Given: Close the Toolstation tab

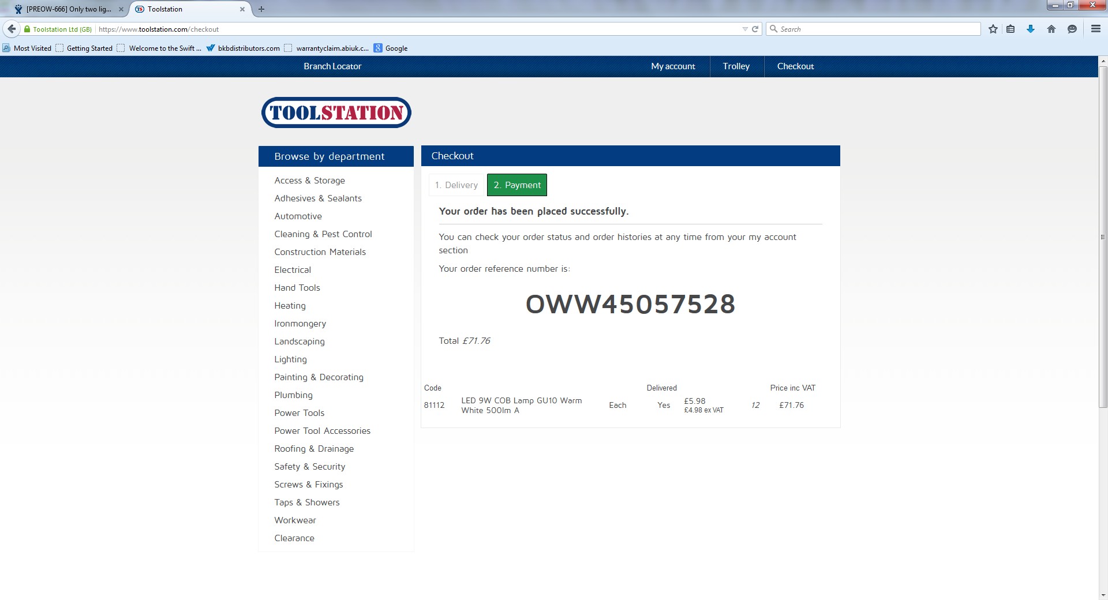Looking at the screenshot, I should [242, 9].
